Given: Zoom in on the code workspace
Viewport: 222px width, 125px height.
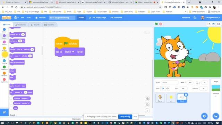Looking at the screenshot, I should coord(147,99).
